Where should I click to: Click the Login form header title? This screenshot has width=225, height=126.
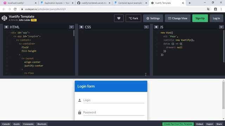(x=86, y=86)
